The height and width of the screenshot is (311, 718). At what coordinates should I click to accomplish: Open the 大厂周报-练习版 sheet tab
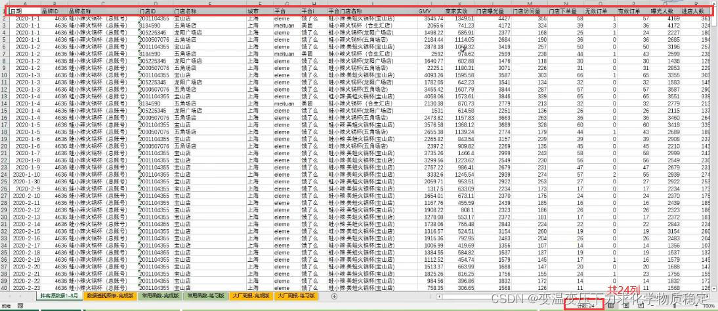[x=296, y=296]
